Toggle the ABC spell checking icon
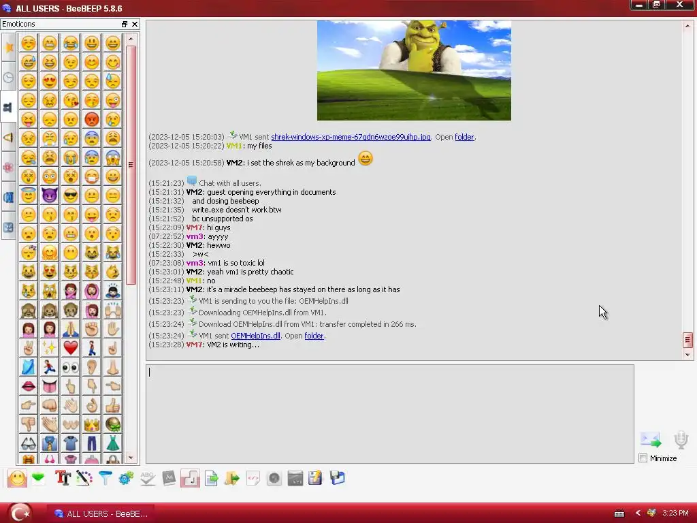Screen dimensions: 697x523 tap(148, 478)
